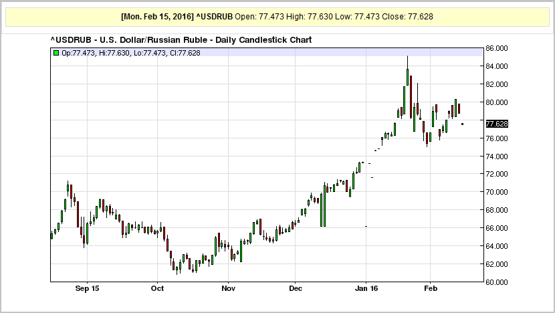Screen dimensions: 555x313
Task: Click the 'Oct' x-axis label
Action: click(157, 288)
